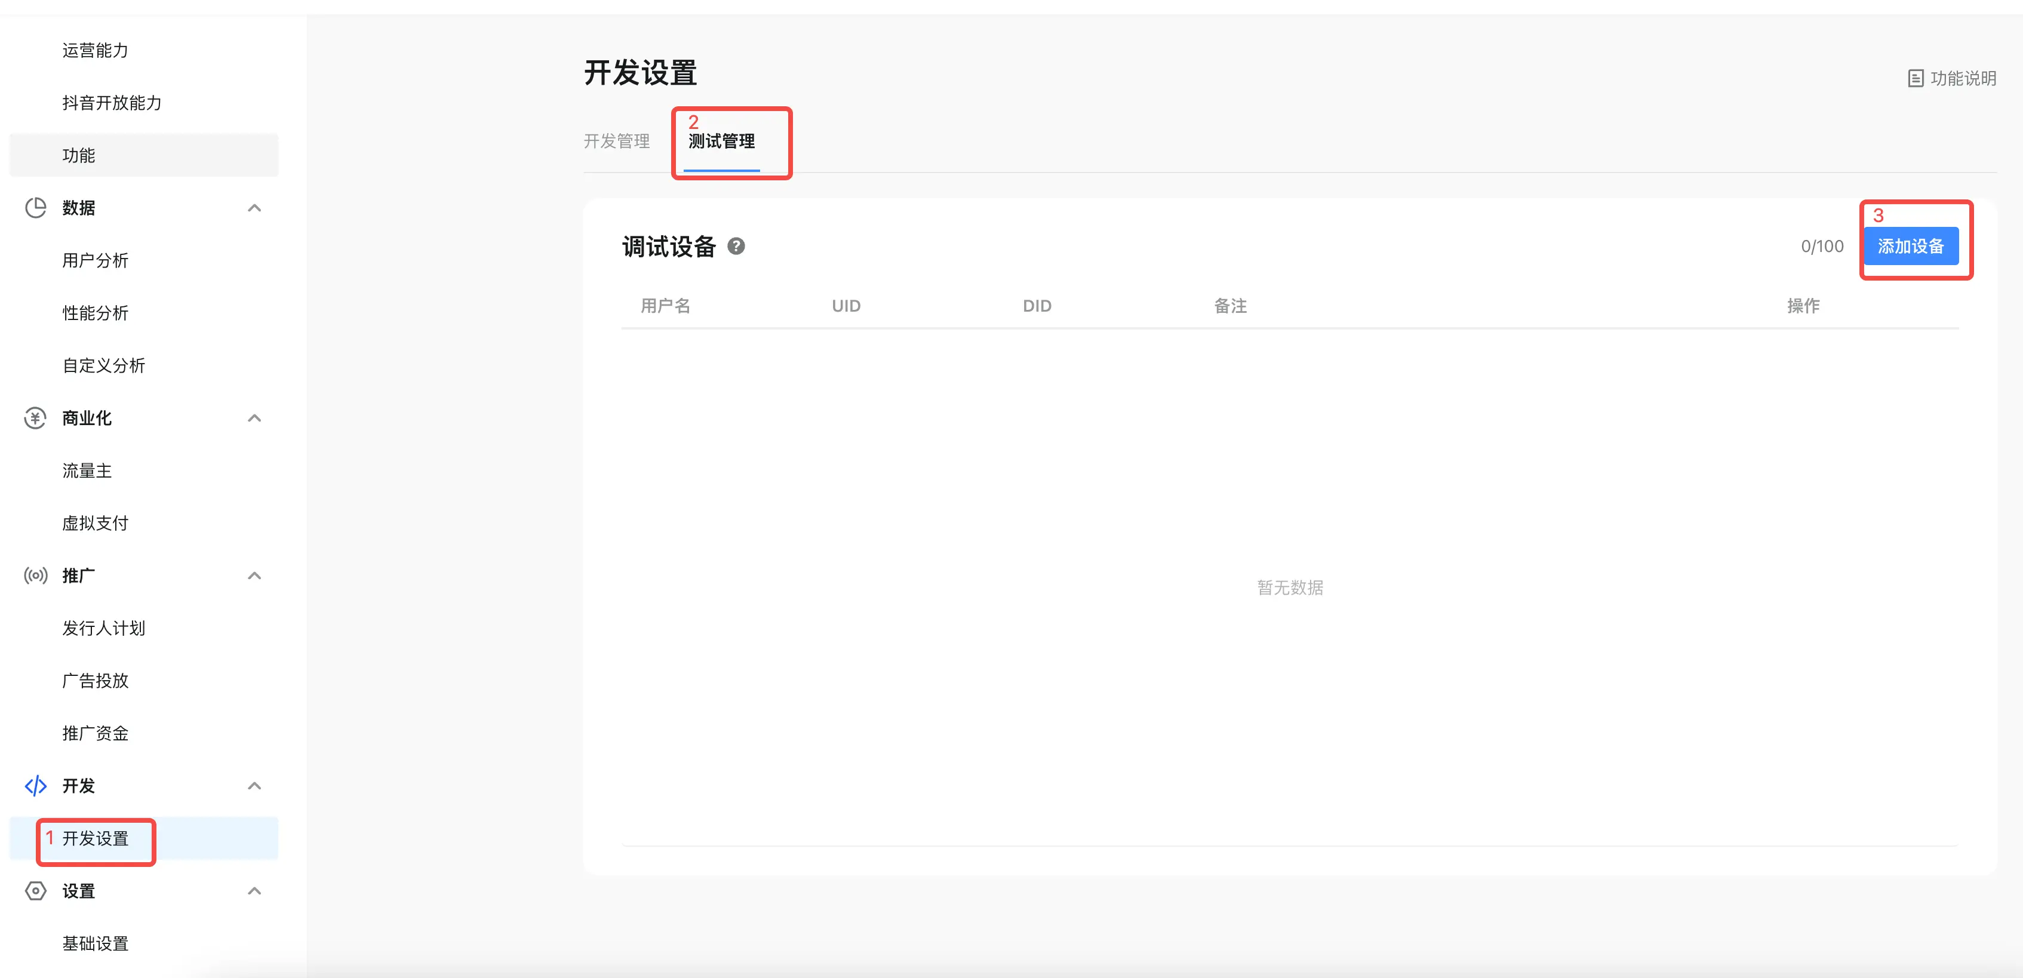Click the 开发设置 page title
The height and width of the screenshot is (978, 2023).
(640, 73)
